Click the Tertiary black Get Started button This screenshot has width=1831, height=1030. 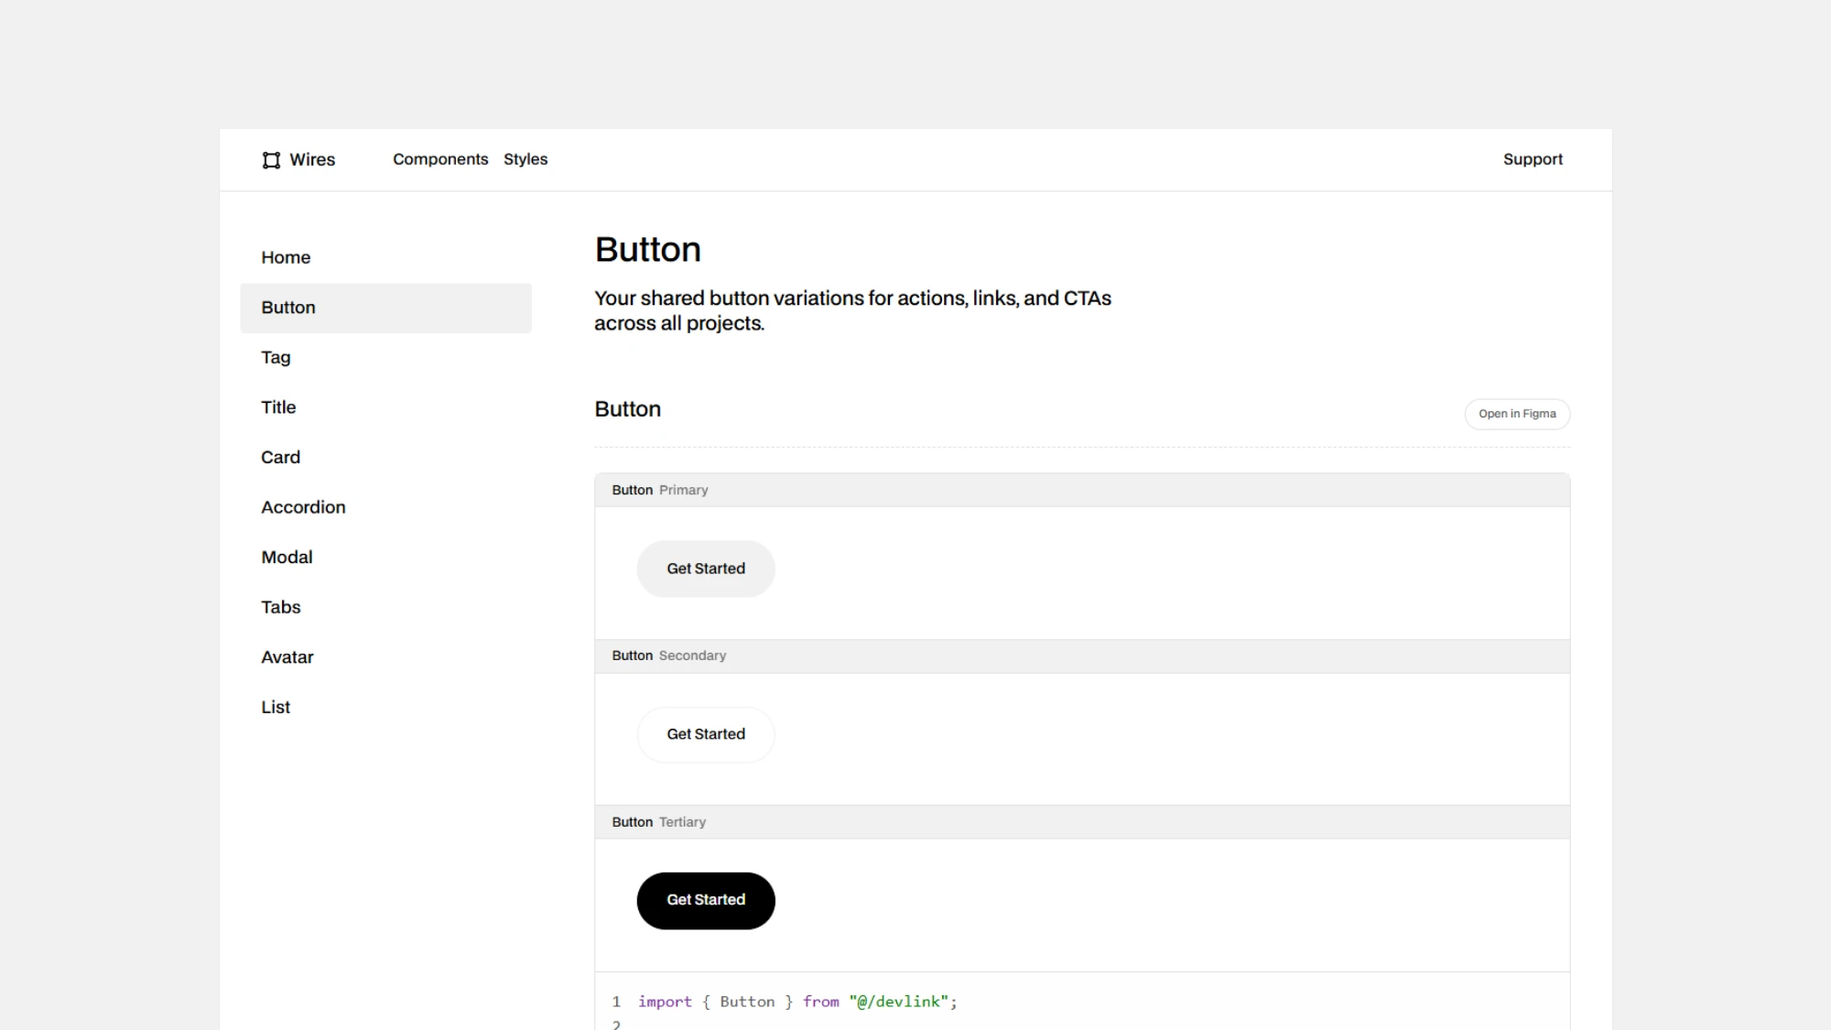coord(705,900)
